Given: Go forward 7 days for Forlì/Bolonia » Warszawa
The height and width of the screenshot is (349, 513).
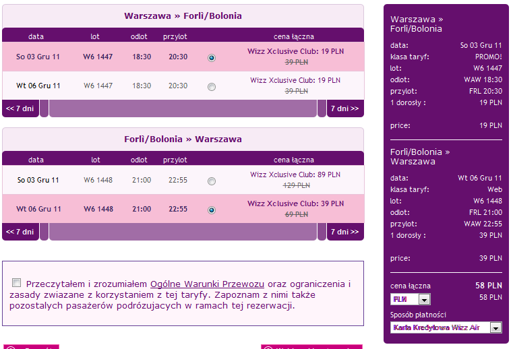Looking at the screenshot, I should pos(345,232).
